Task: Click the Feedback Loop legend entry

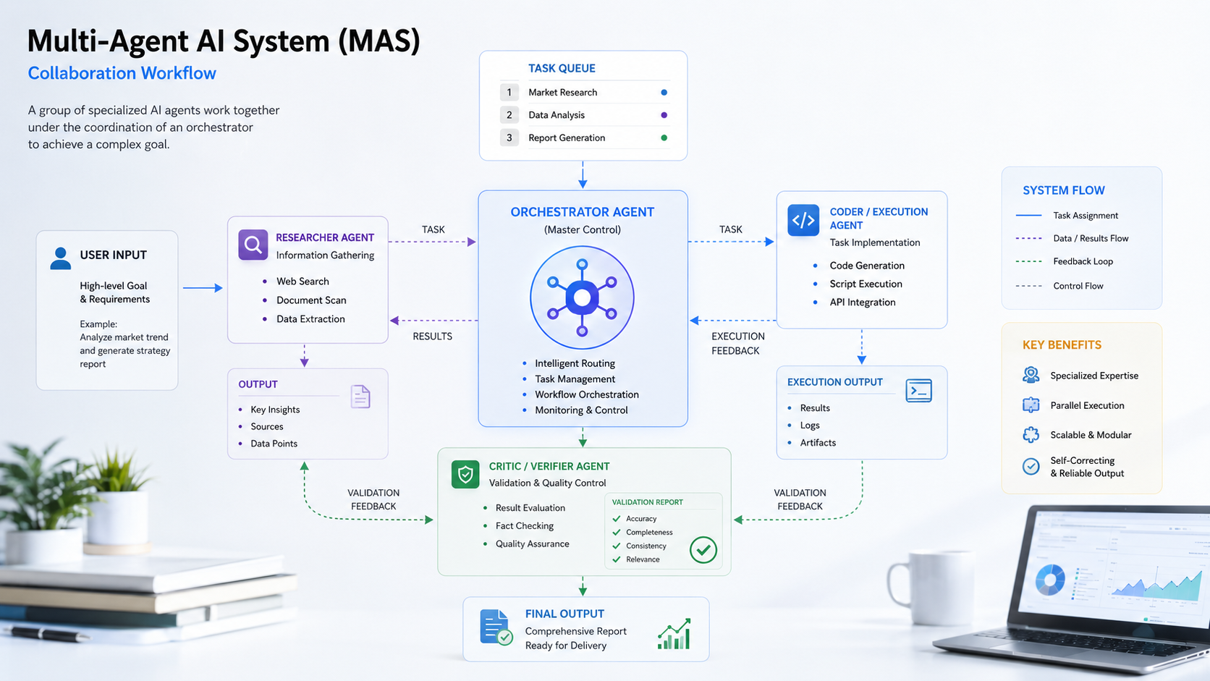Action: click(x=1065, y=262)
